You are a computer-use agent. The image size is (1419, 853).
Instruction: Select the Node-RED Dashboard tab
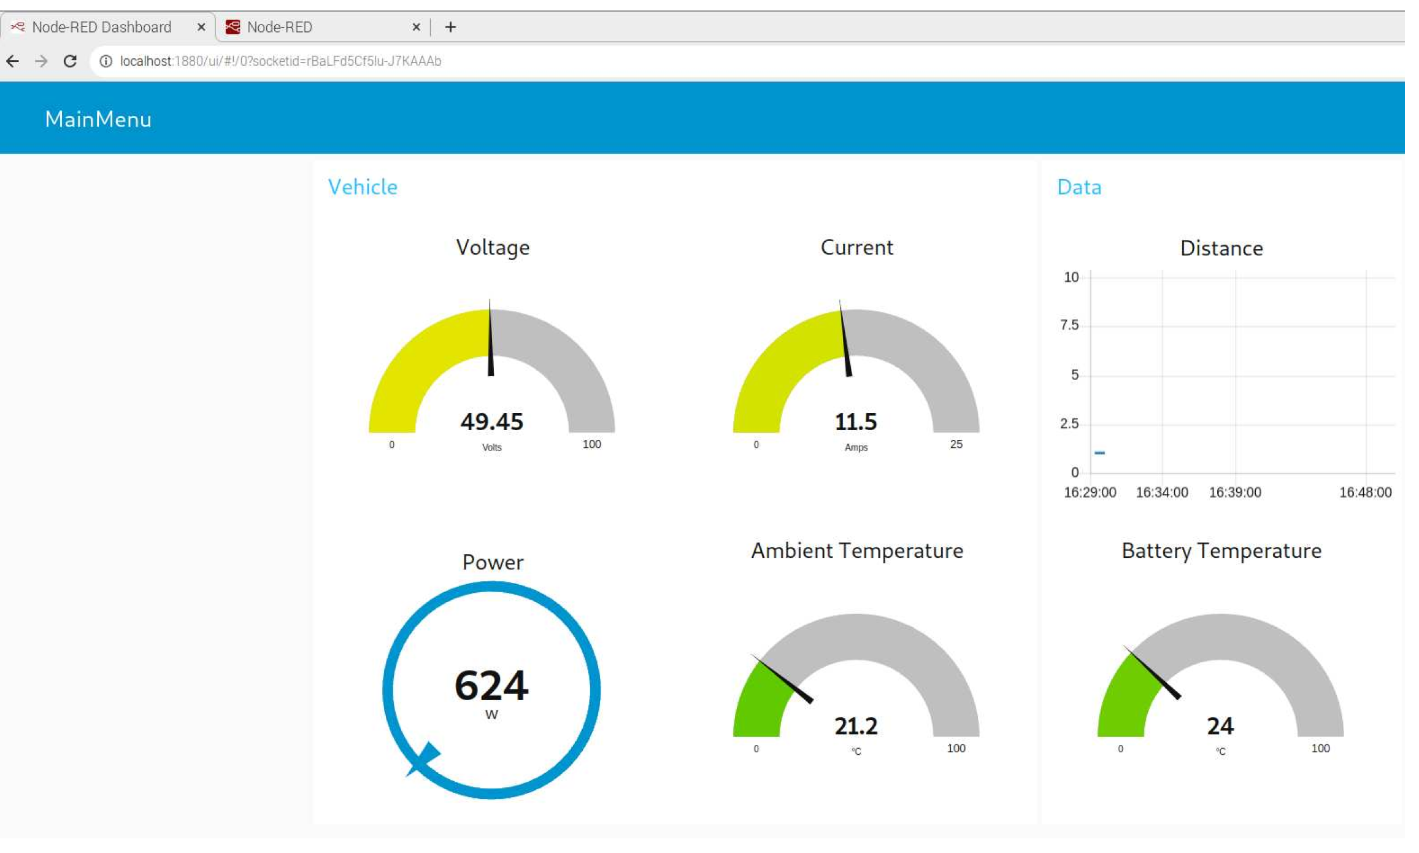click(101, 27)
